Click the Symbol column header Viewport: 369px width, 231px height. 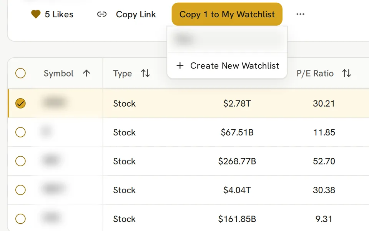click(x=58, y=73)
